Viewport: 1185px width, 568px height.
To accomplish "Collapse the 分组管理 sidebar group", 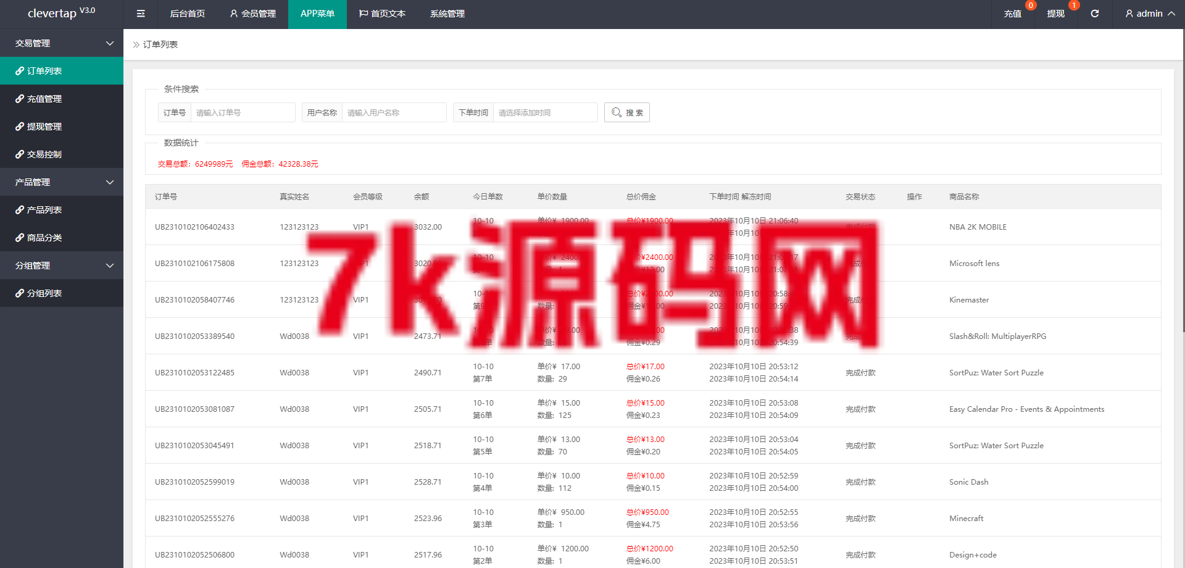I will [62, 265].
